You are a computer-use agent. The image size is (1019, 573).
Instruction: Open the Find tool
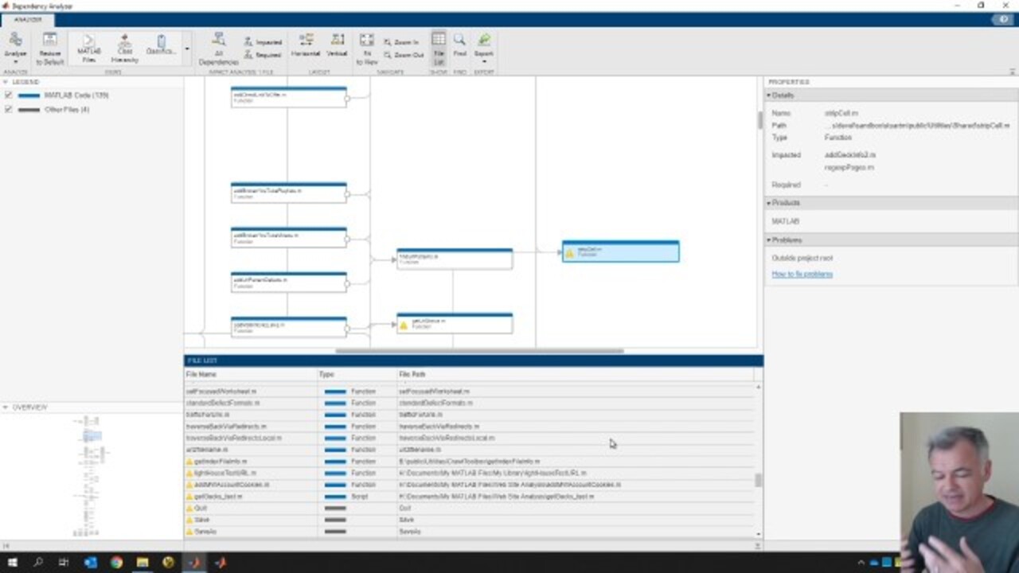click(x=459, y=45)
